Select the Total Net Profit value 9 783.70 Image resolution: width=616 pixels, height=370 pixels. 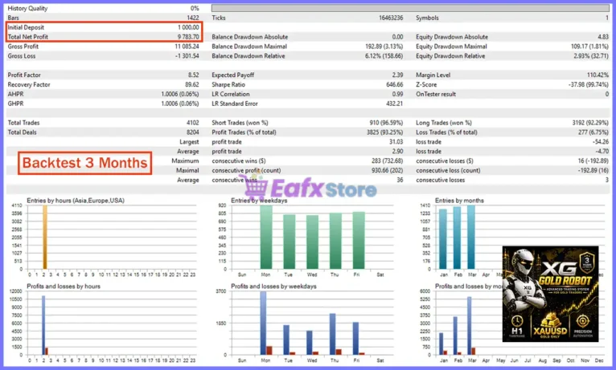click(188, 37)
